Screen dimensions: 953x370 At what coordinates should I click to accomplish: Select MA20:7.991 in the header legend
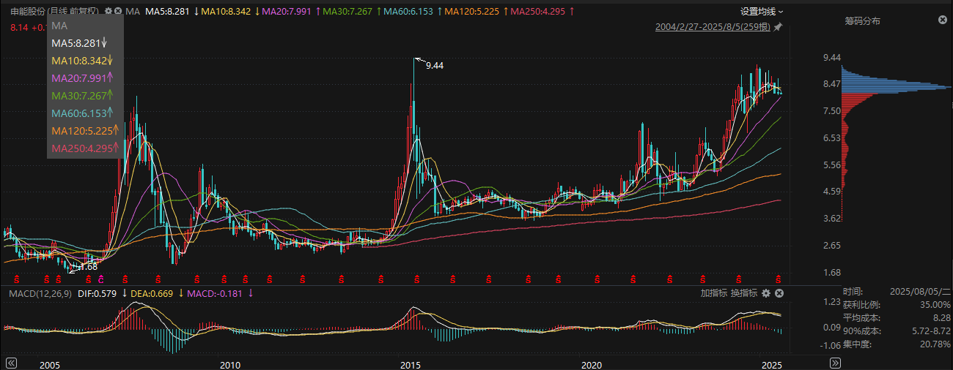[x=288, y=12]
